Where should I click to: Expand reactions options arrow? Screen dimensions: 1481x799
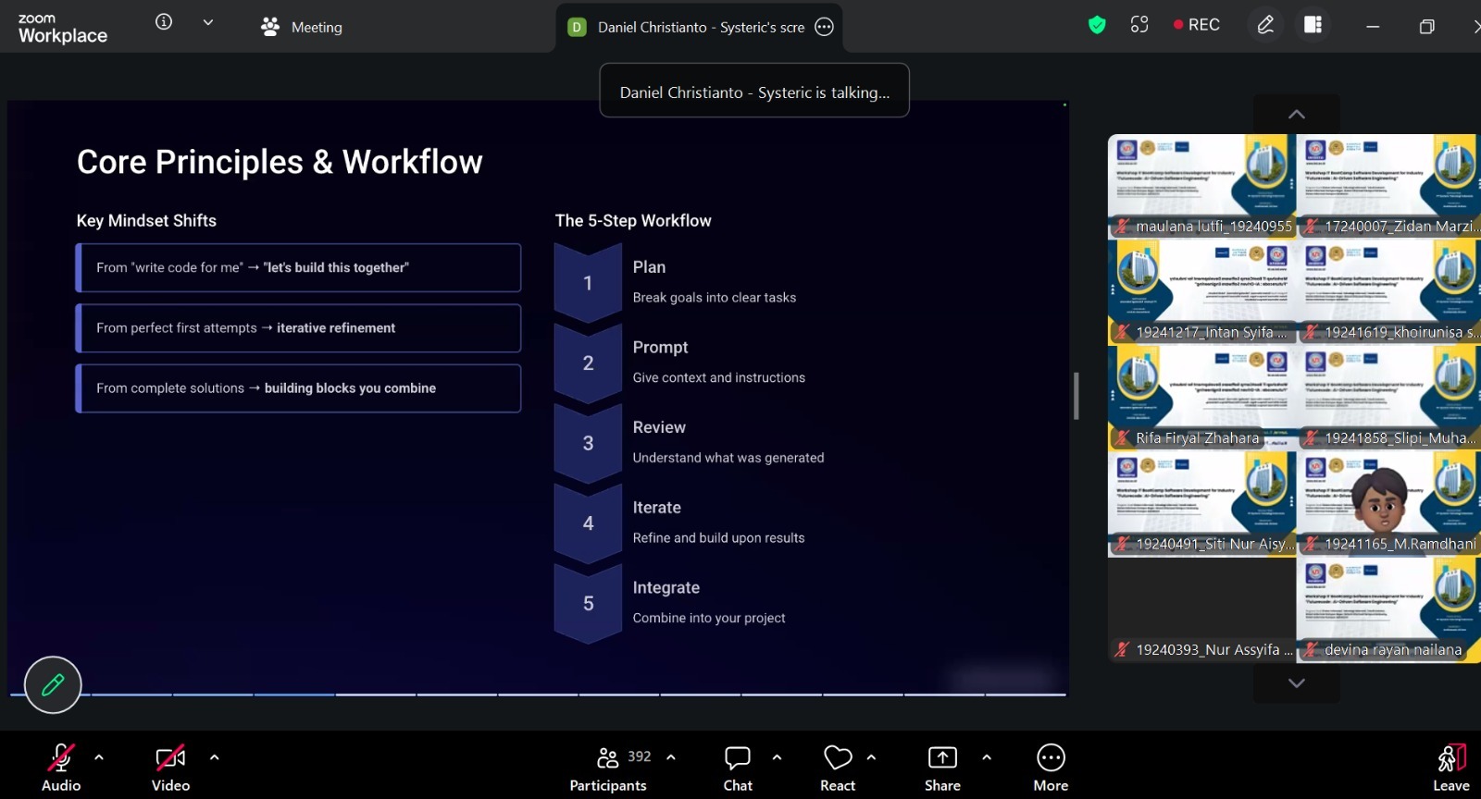pyautogui.click(x=871, y=757)
